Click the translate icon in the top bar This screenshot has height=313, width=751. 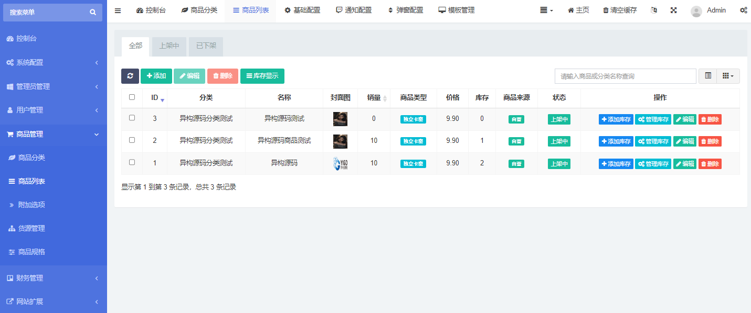653,10
